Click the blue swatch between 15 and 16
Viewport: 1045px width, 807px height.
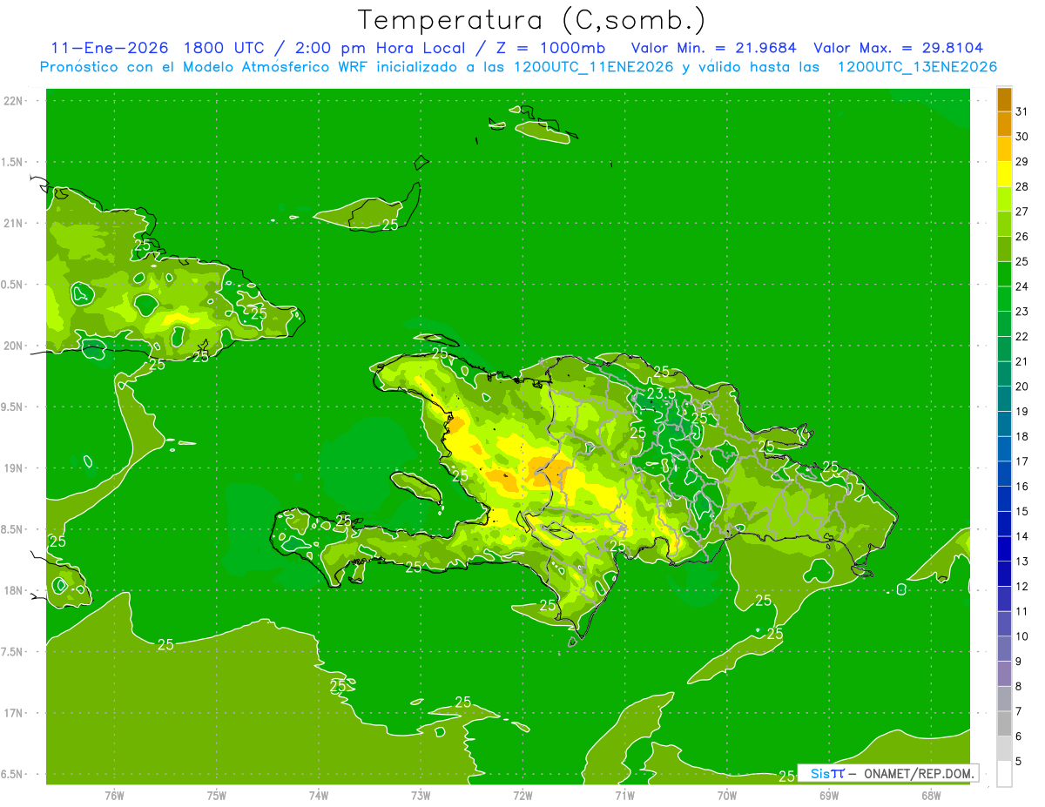[x=1004, y=499]
